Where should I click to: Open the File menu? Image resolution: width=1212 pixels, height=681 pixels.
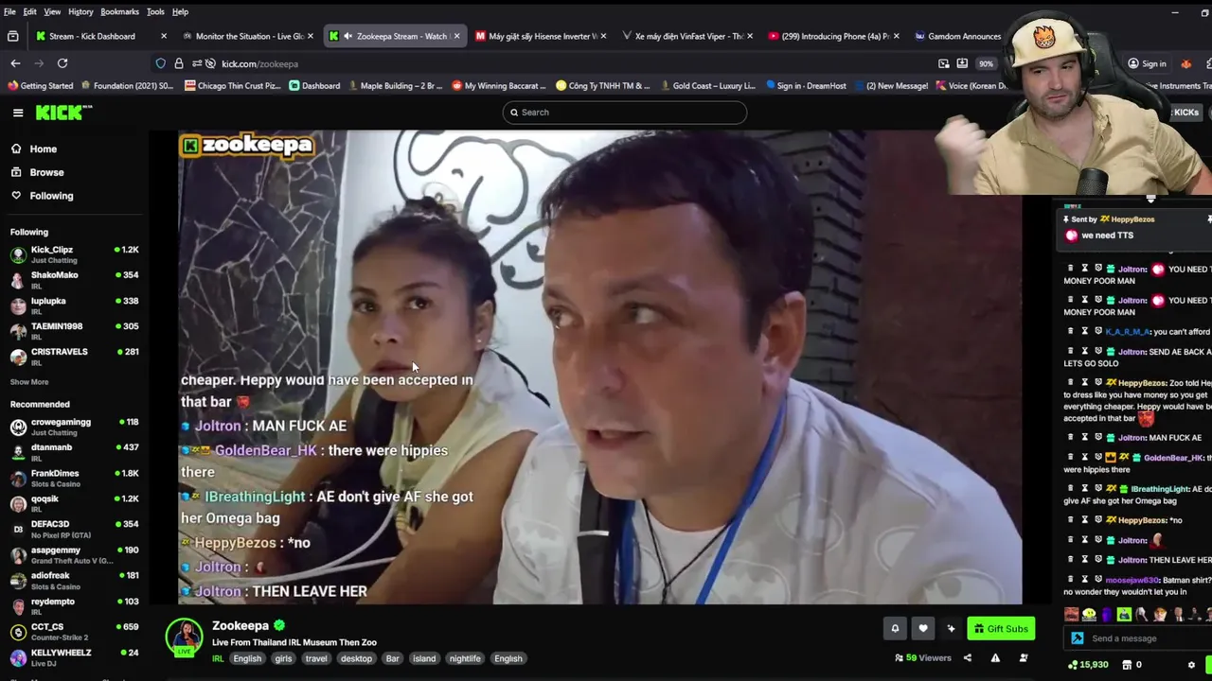pyautogui.click(x=9, y=11)
